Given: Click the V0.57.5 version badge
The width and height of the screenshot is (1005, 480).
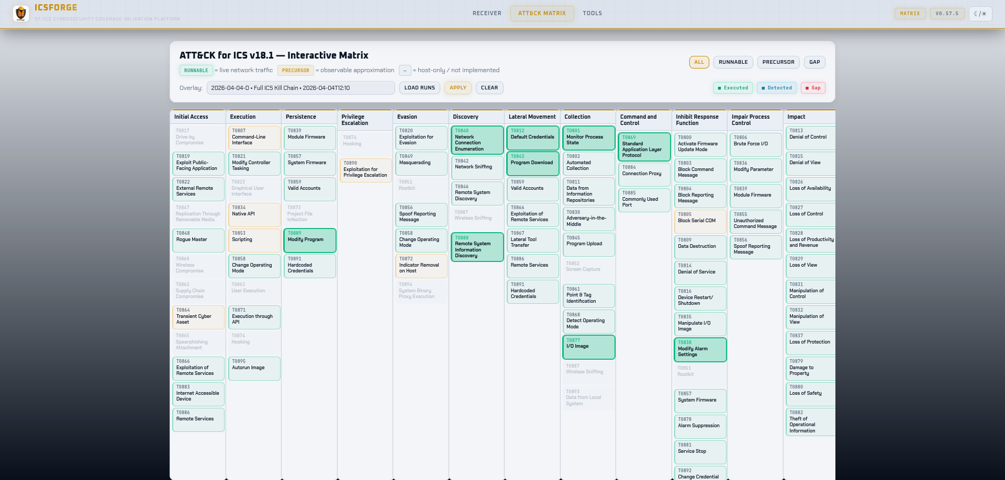Looking at the screenshot, I should 947,14.
